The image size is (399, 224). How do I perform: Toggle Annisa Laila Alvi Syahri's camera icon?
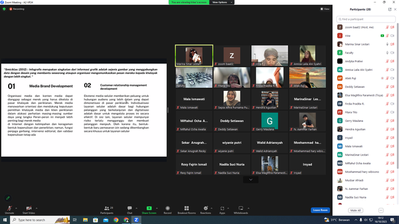click(x=392, y=70)
